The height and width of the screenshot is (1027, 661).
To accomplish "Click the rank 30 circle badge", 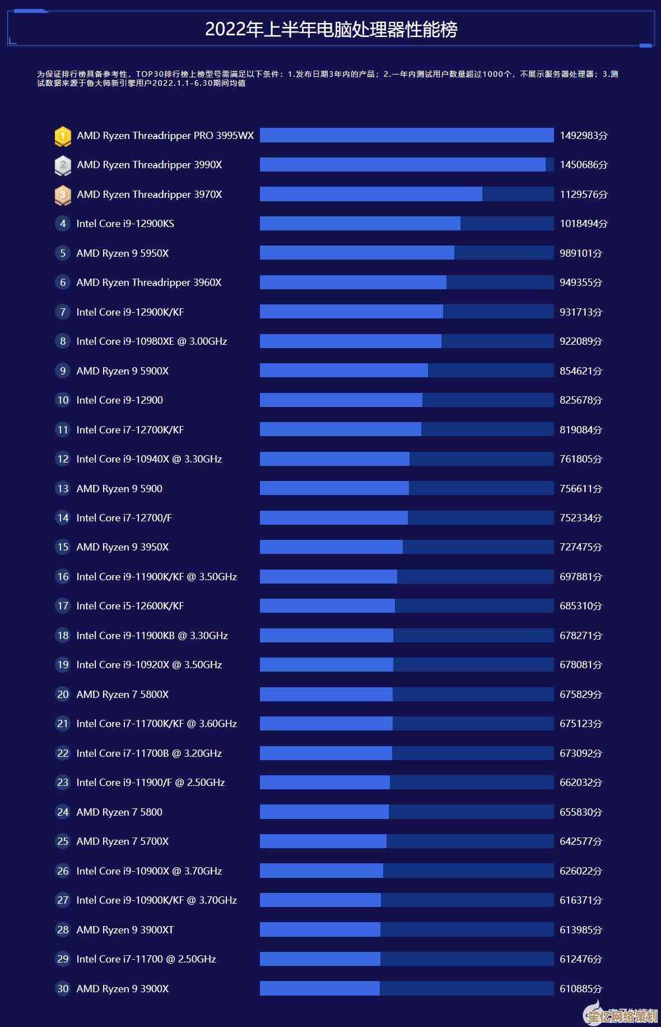I will 63,989.
